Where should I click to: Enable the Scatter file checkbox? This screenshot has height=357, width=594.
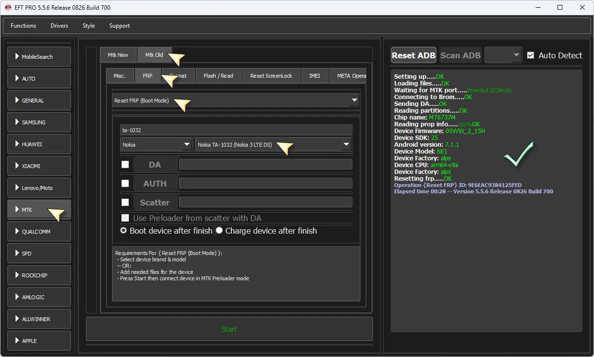(x=125, y=203)
